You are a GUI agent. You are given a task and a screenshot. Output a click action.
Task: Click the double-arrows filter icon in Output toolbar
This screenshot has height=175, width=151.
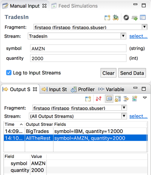[x=126, y=99]
